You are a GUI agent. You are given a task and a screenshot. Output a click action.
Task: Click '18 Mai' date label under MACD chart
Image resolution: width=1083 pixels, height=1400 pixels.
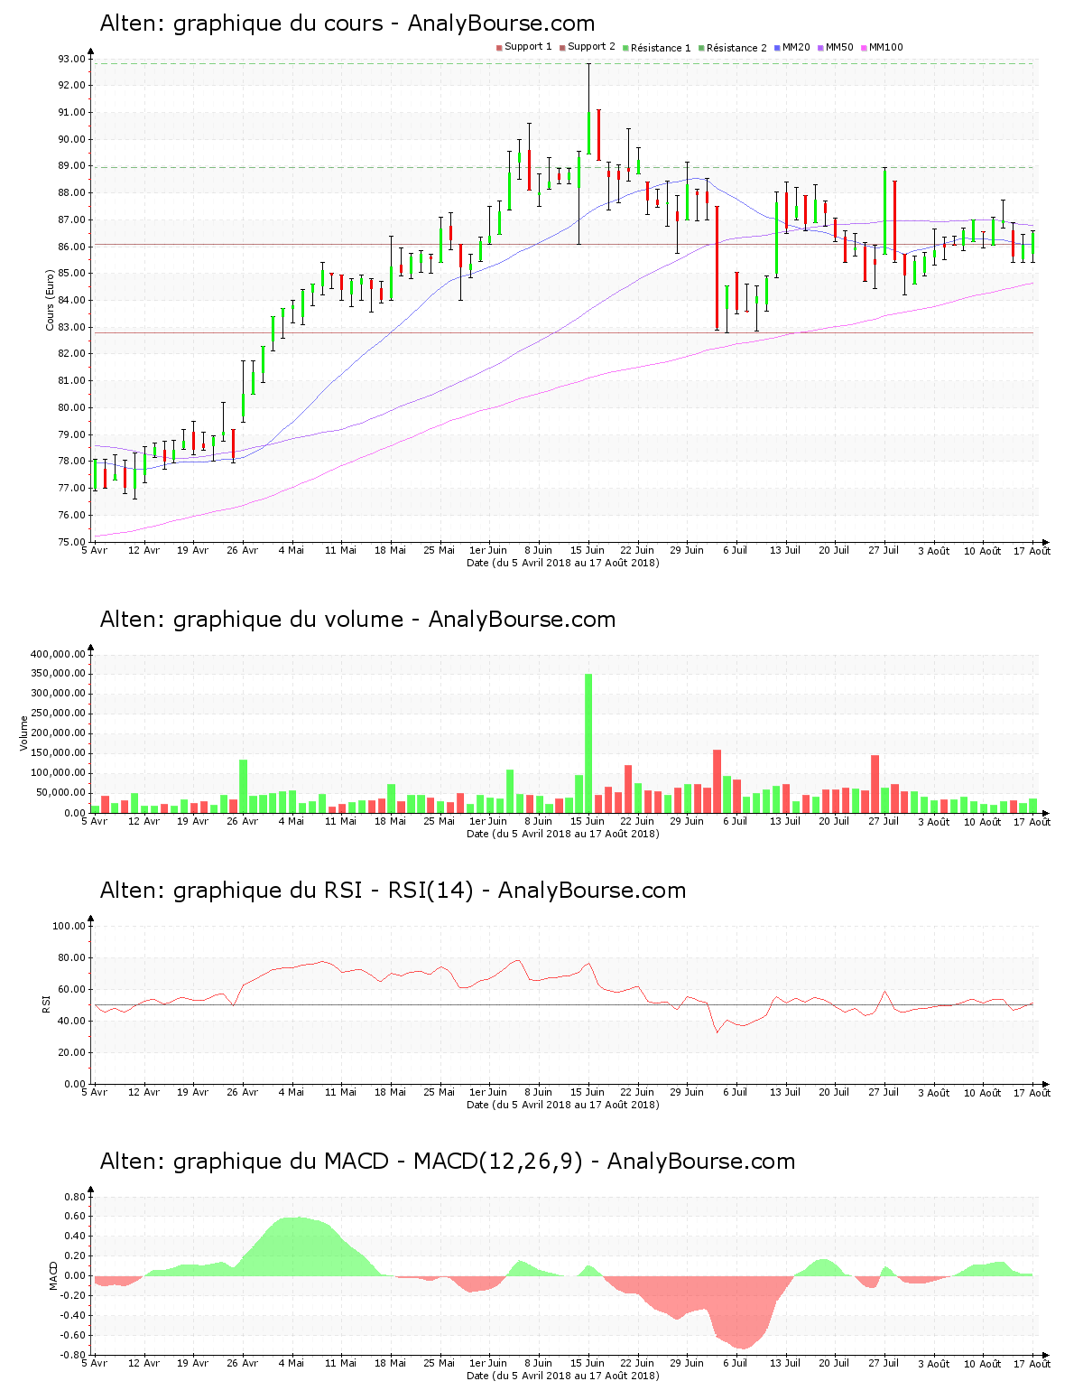[x=390, y=1364]
